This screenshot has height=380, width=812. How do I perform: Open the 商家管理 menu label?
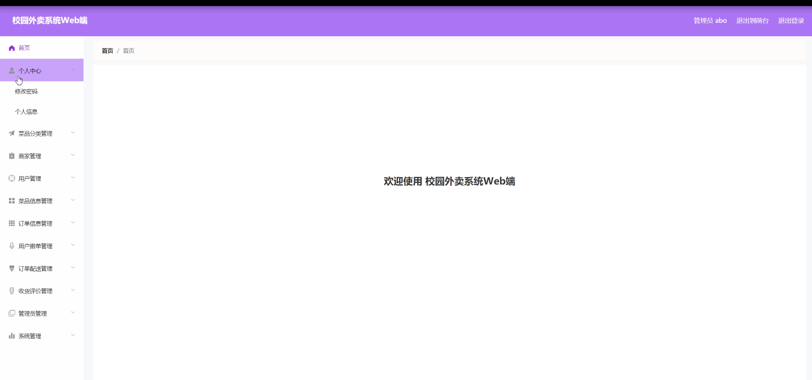coord(30,156)
